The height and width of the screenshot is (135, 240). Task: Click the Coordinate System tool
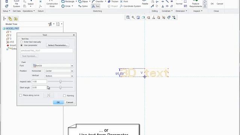(130, 6)
